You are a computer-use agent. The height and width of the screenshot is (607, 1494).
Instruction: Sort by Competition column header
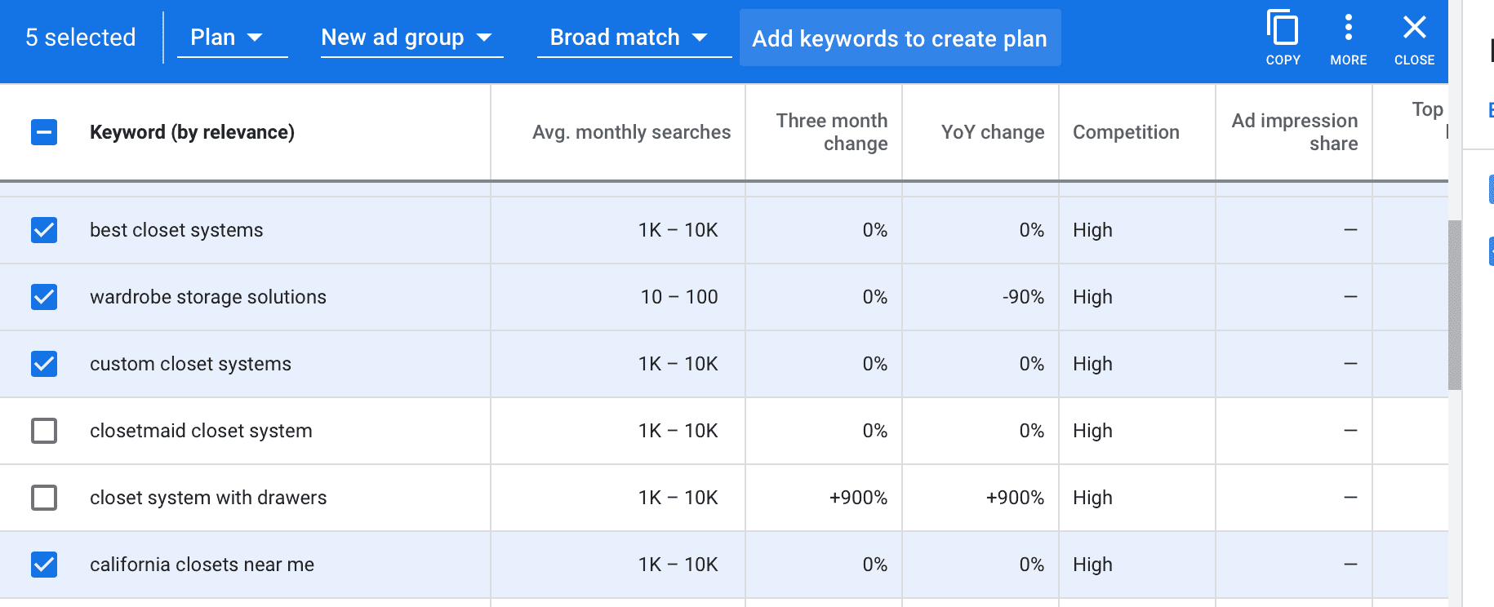click(1126, 132)
